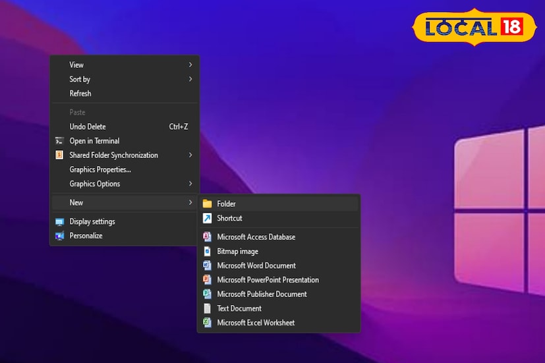Create a new Text Document
Image resolution: width=545 pixels, height=363 pixels.
pos(239,308)
